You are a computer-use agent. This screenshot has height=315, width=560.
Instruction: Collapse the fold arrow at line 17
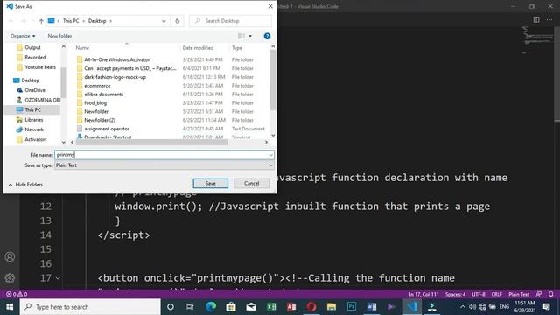58,278
